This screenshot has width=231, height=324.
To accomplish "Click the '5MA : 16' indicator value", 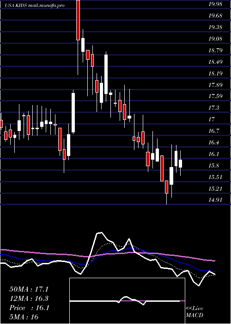I will [x=24, y=317].
